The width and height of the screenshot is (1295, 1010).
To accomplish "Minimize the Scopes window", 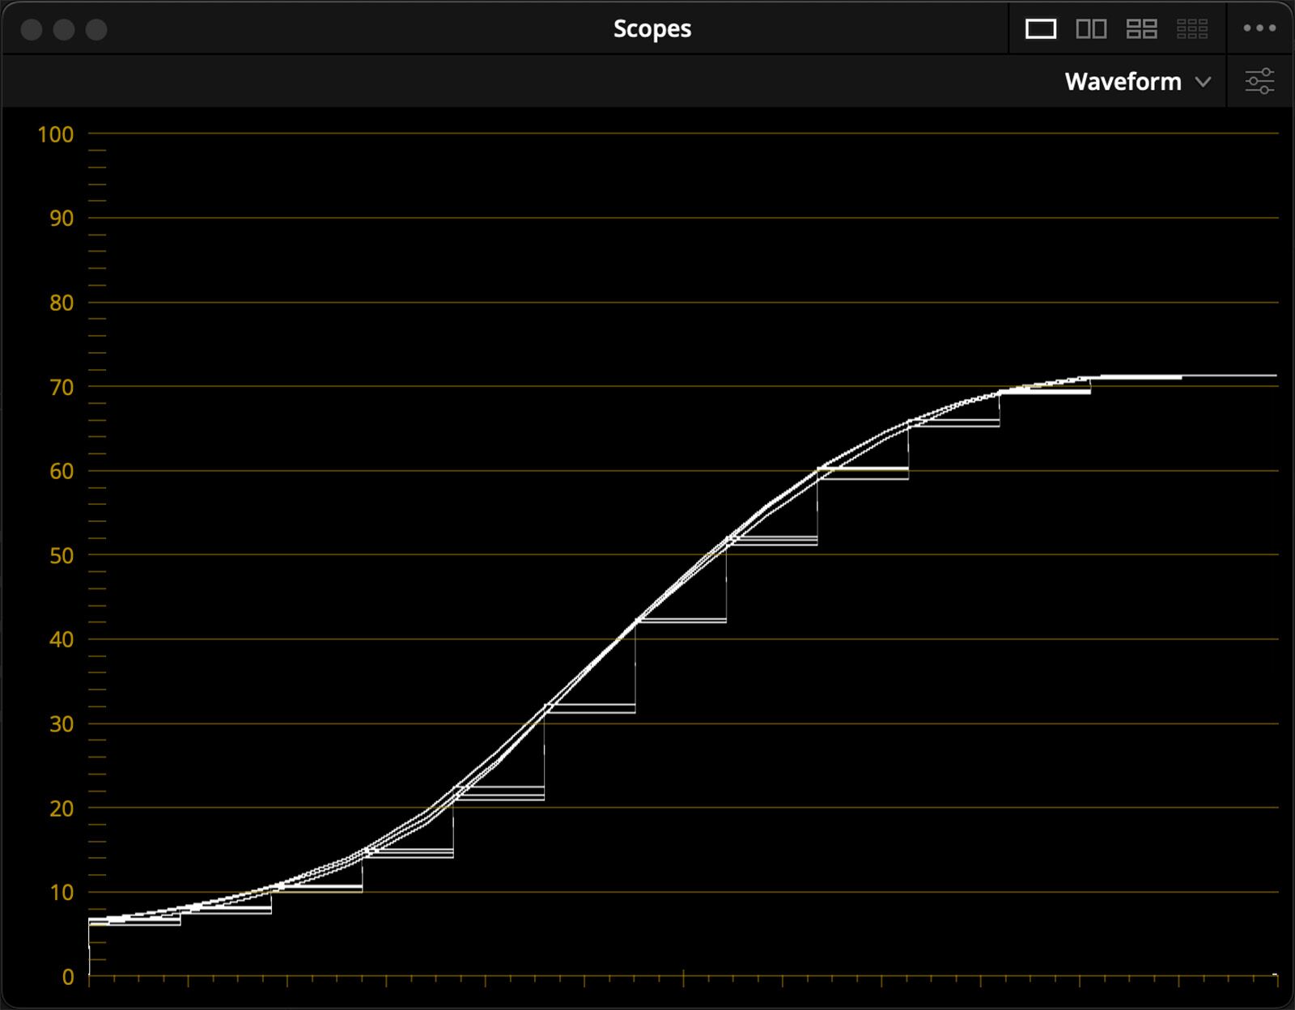I will coord(64,30).
